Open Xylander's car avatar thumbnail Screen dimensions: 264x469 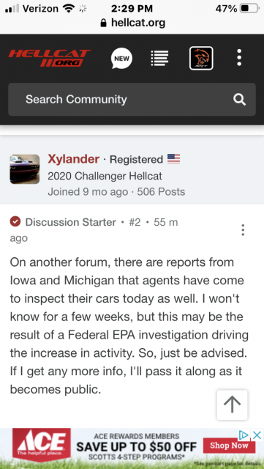point(24,169)
